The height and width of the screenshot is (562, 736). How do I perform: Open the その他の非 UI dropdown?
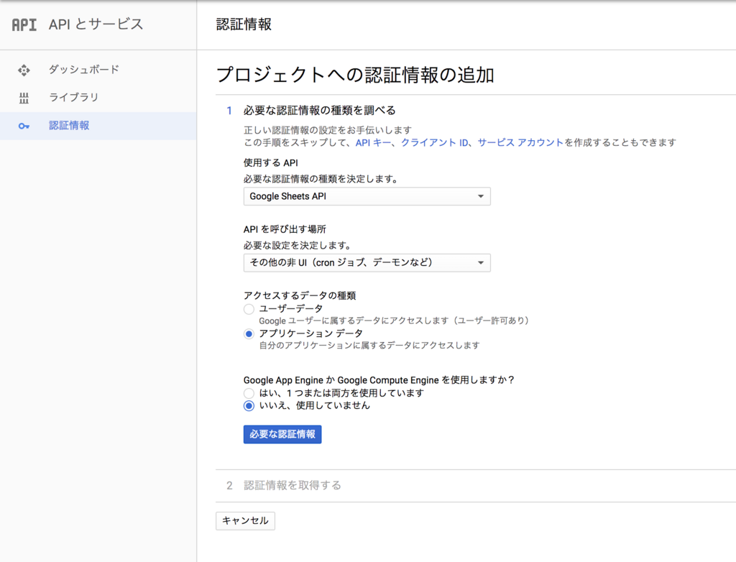(x=367, y=262)
